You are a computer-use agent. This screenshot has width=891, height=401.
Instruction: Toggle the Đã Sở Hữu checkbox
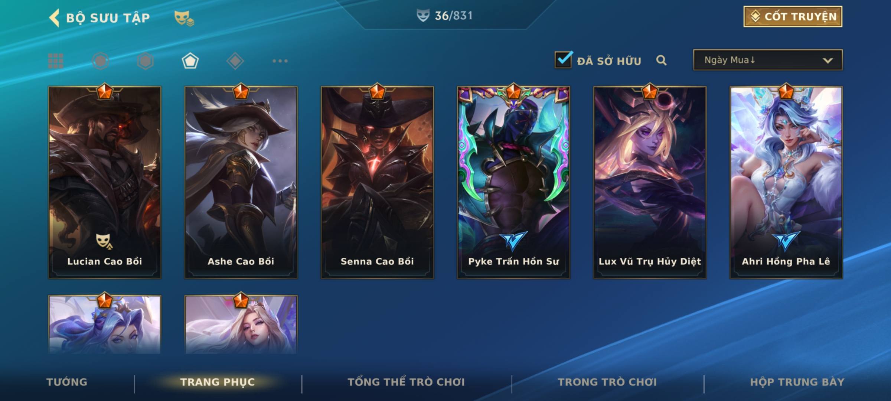pyautogui.click(x=563, y=59)
